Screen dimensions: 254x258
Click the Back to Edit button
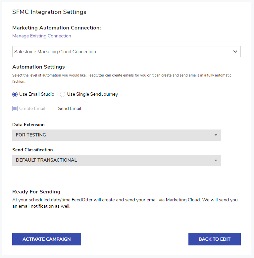214,239
